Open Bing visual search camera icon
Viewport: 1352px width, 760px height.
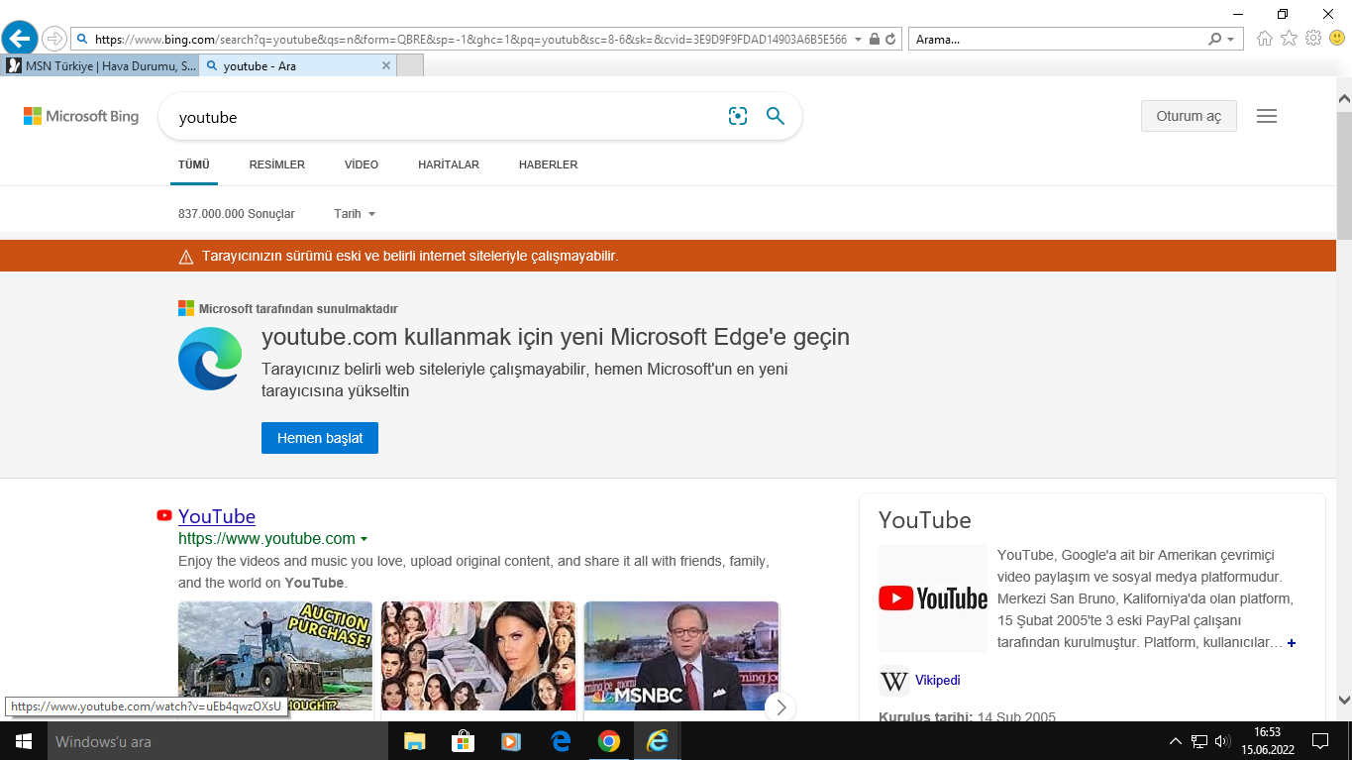pos(738,117)
